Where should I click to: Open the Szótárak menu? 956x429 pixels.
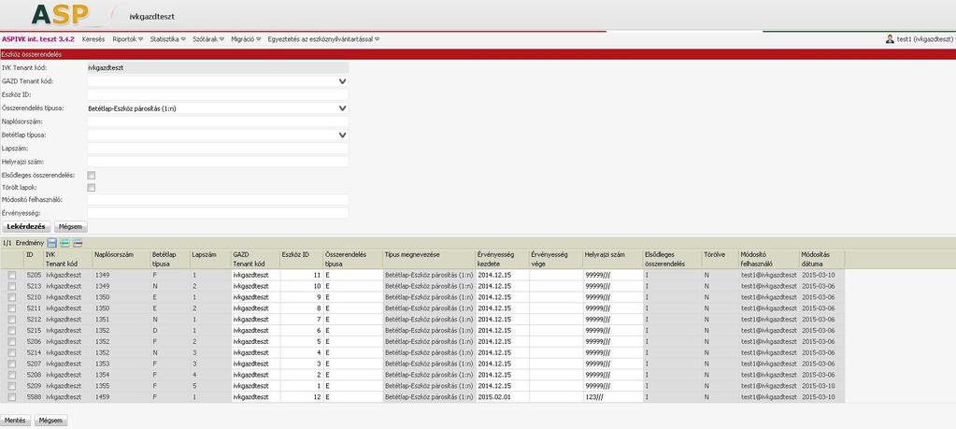point(208,39)
